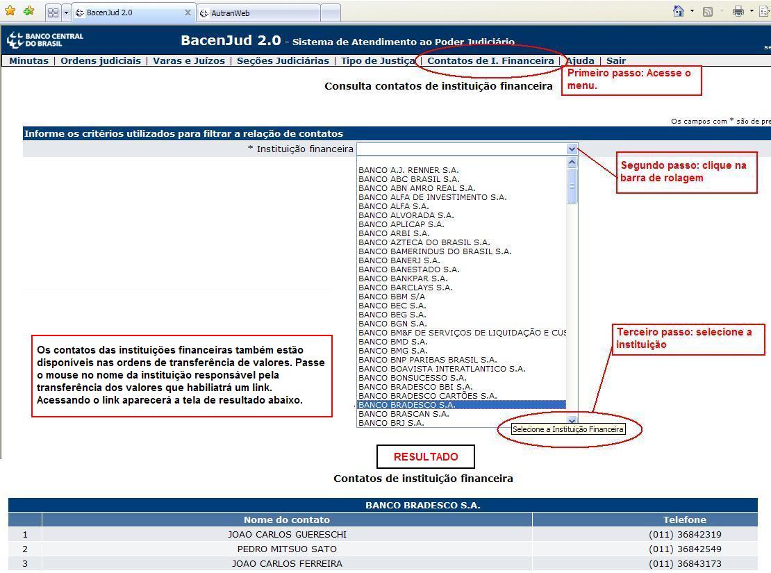771x573 pixels.
Task: Click phone number (011) 36842319
Action: pyautogui.click(x=685, y=534)
